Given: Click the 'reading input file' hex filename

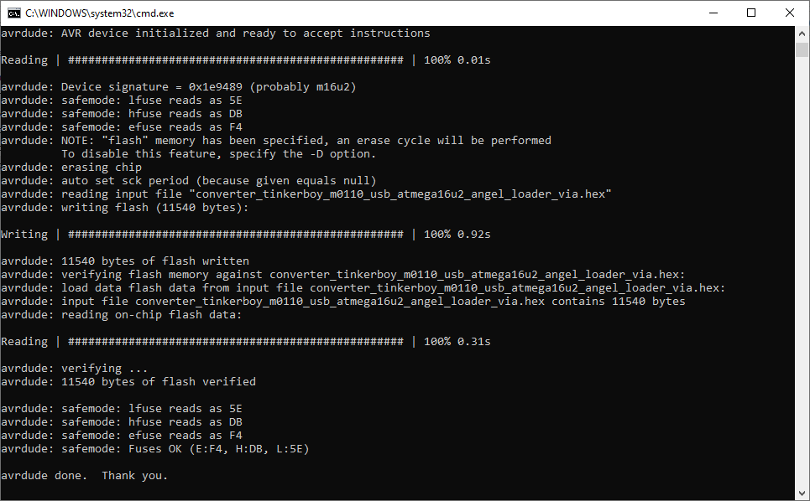Looking at the screenshot, I should [x=404, y=194].
